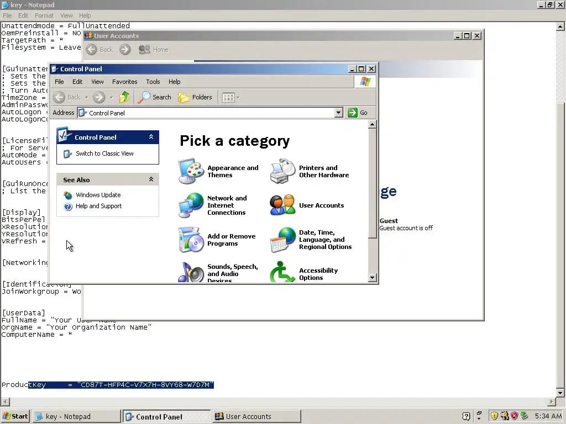The image size is (566, 424).
Task: Switch to key - Notepad taskbar button
Action: 76,416
